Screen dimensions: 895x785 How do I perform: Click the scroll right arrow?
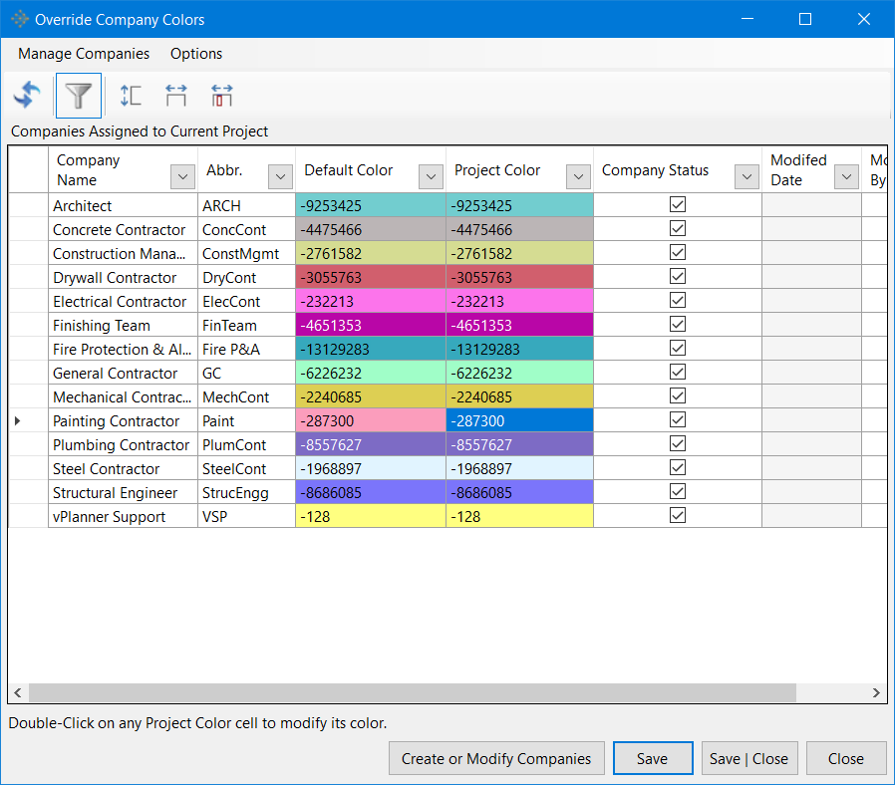[x=876, y=692]
